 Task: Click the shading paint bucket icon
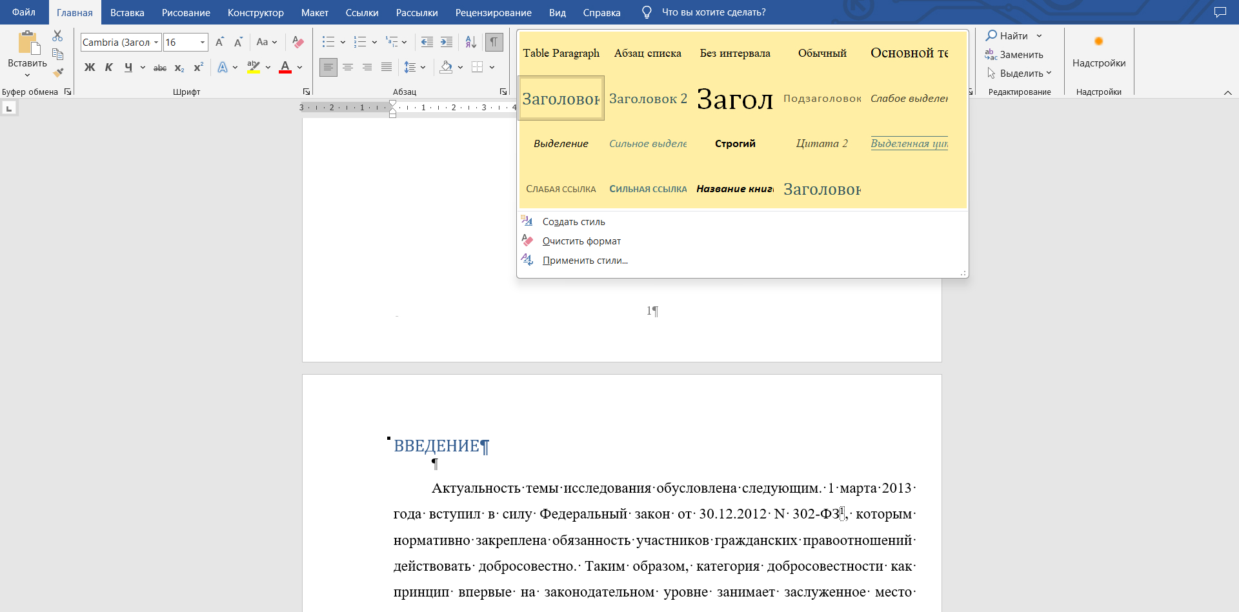pyautogui.click(x=446, y=68)
